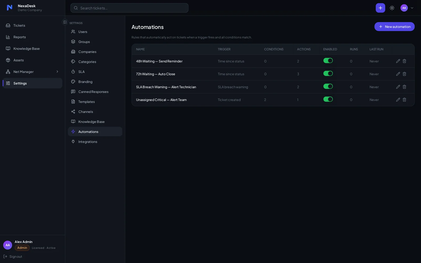This screenshot has height=263, width=421.
Task: Open Integrations settings page
Action: pyautogui.click(x=95, y=142)
